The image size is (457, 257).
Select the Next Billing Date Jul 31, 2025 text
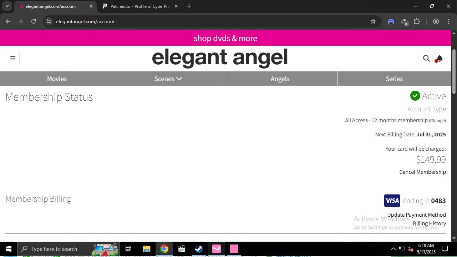[x=410, y=135]
